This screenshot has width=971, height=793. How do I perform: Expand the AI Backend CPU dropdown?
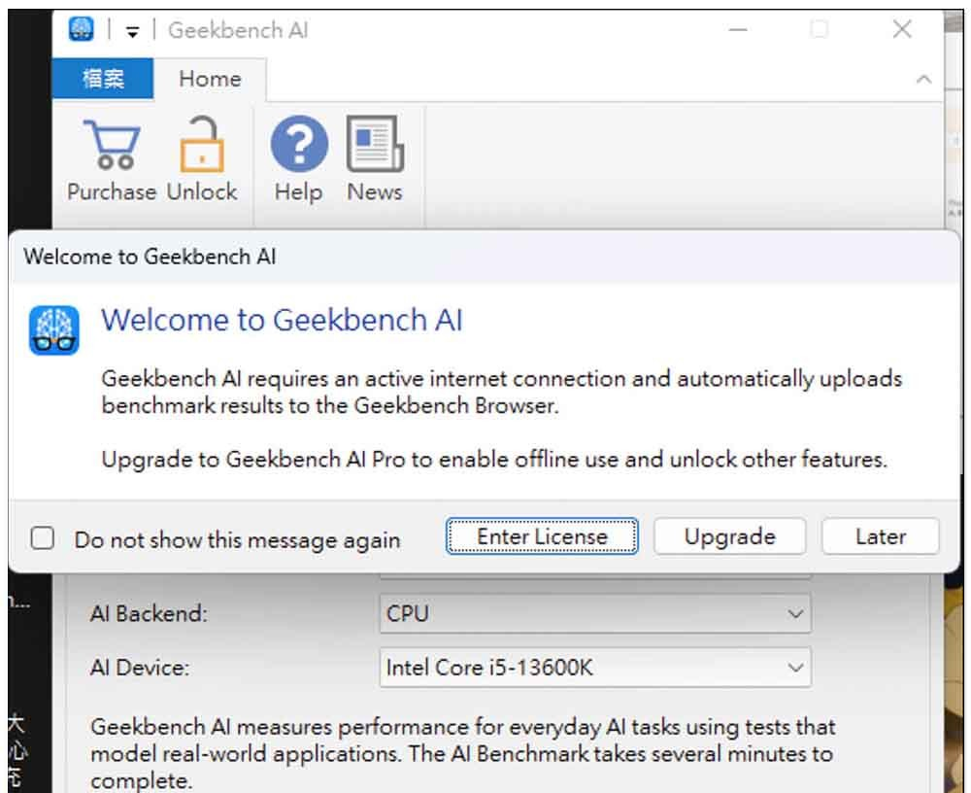click(595, 614)
